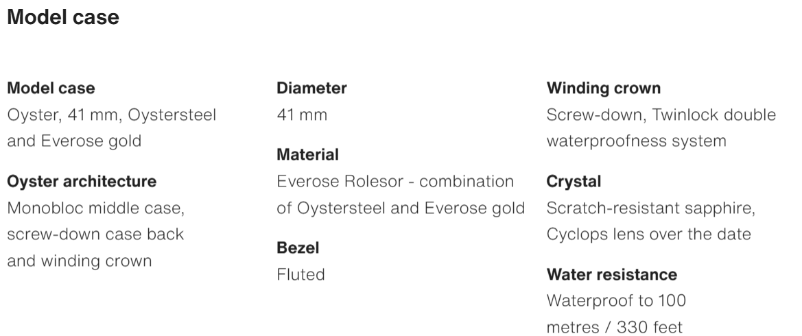The width and height of the screenshot is (802, 336).
Task: Click the small bold Model case spec label
Action: tap(51, 88)
